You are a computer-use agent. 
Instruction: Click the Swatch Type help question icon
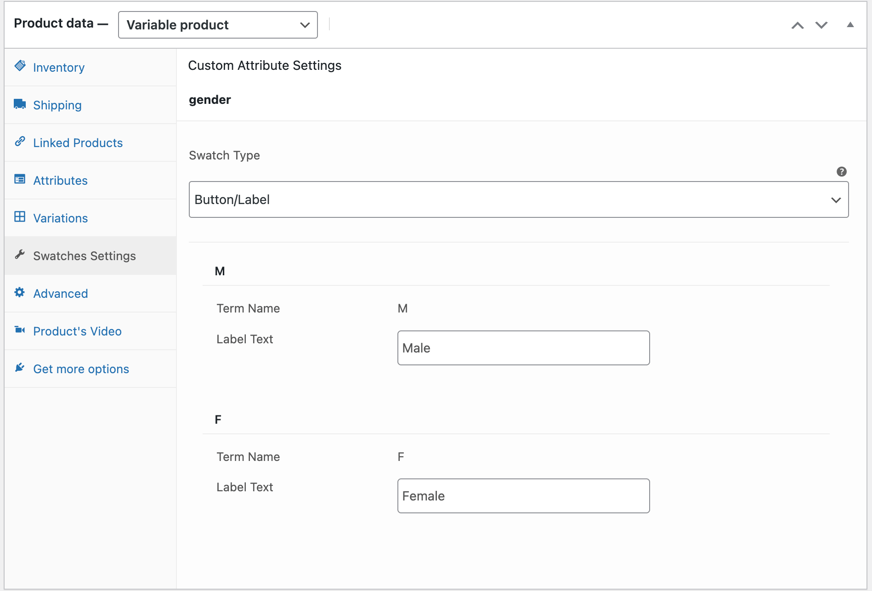(841, 172)
